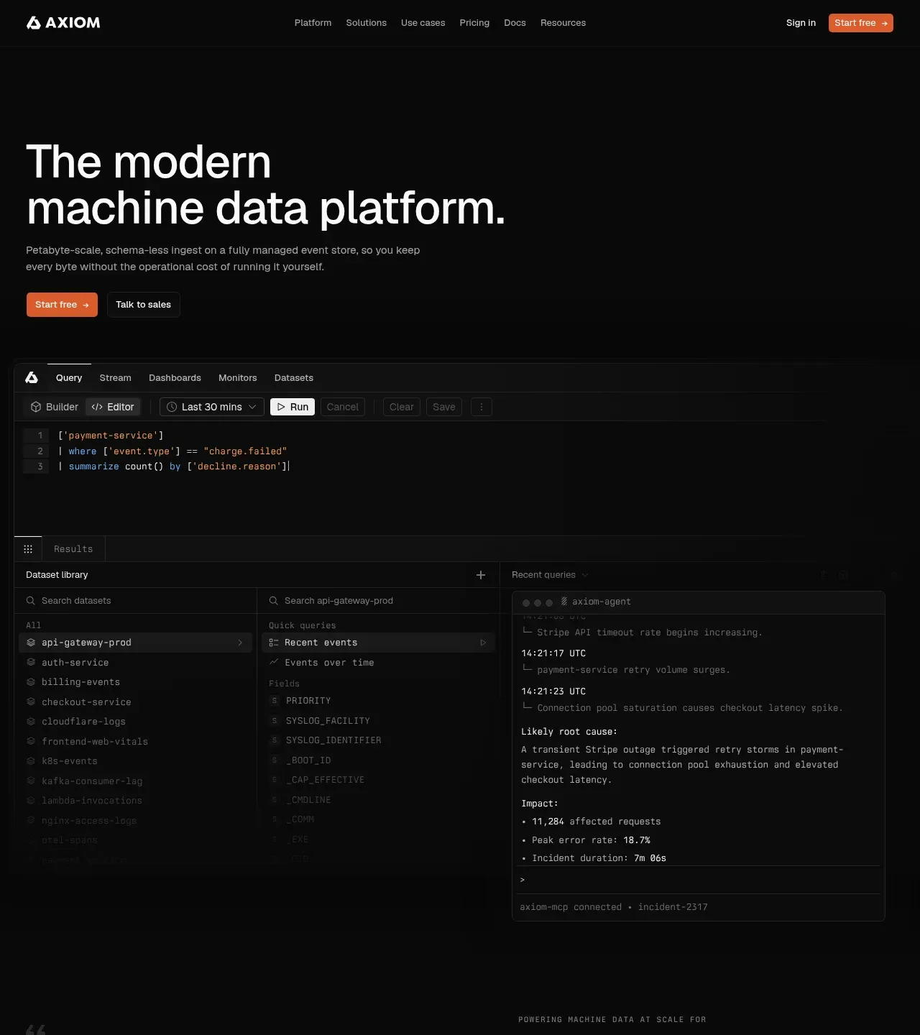Click Sign in
Screen dimensions: 920x1035
[801, 23]
